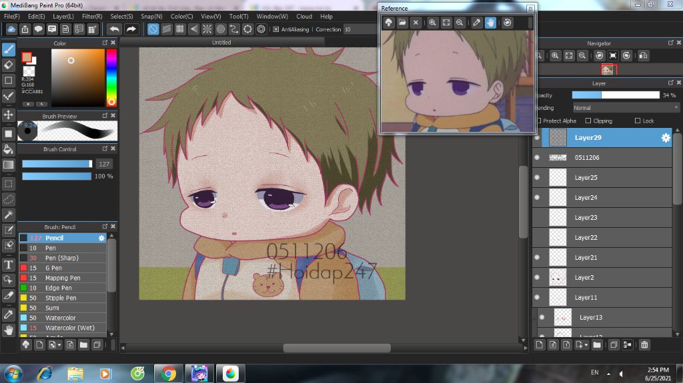The image size is (683, 383).
Task: Open the Layer menu
Action: [x=63, y=16]
